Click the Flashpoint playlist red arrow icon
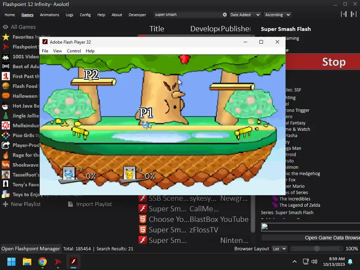Screen dimensions: 360x270 (6, 47)
